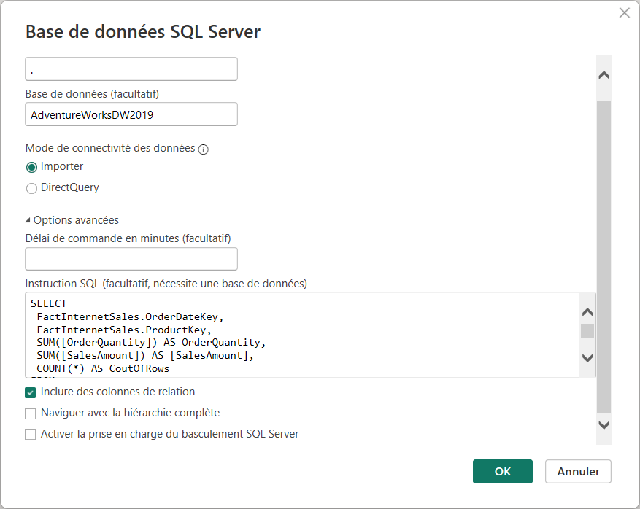
Task: Close the SQL Server database dialog
Action: [x=625, y=12]
